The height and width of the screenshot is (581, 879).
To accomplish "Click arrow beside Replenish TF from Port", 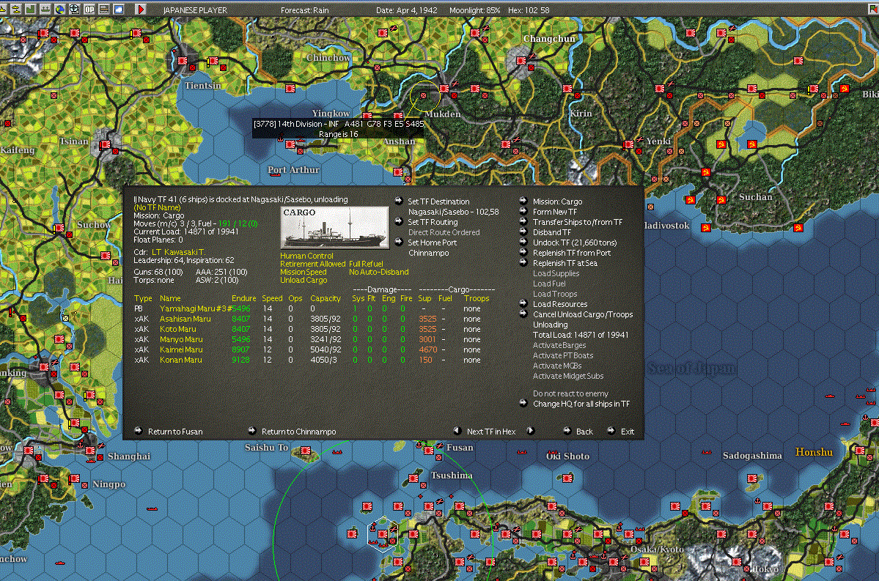I will pos(523,252).
